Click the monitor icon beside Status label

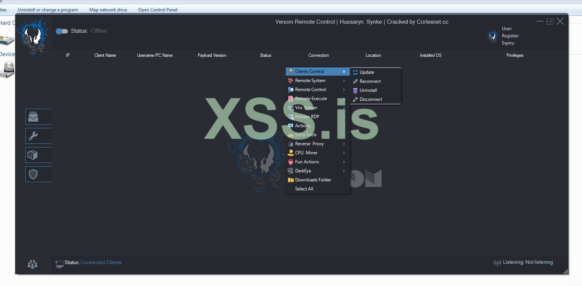pos(59,263)
